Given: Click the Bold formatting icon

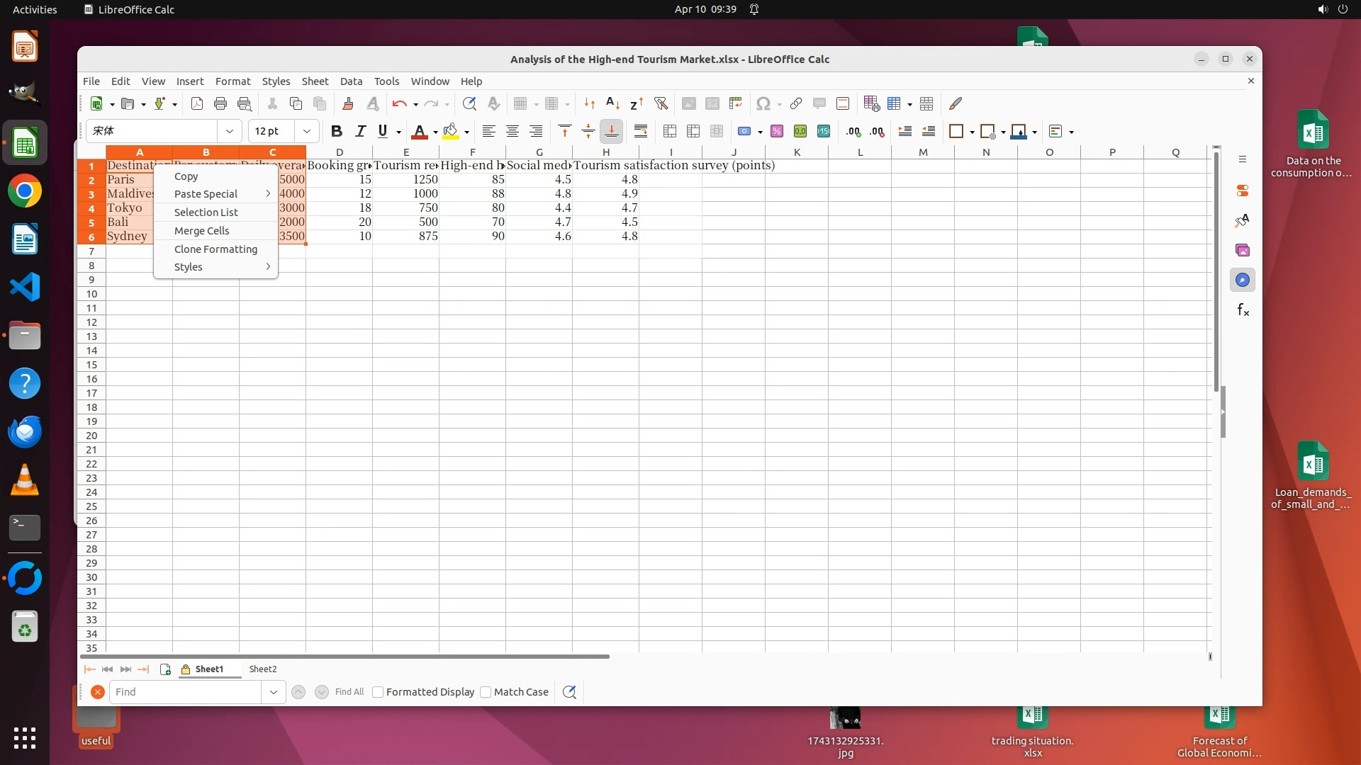Looking at the screenshot, I should [337, 131].
